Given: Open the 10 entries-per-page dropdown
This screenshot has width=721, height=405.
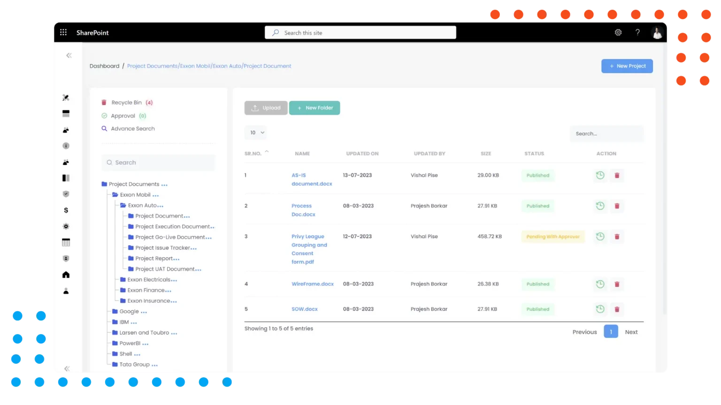Looking at the screenshot, I should click(x=256, y=133).
